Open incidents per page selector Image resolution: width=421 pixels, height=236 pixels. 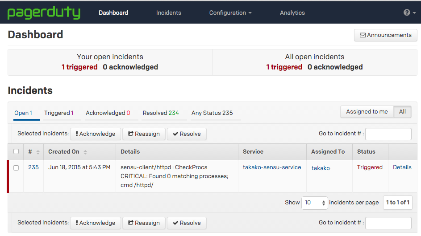tap(315, 203)
